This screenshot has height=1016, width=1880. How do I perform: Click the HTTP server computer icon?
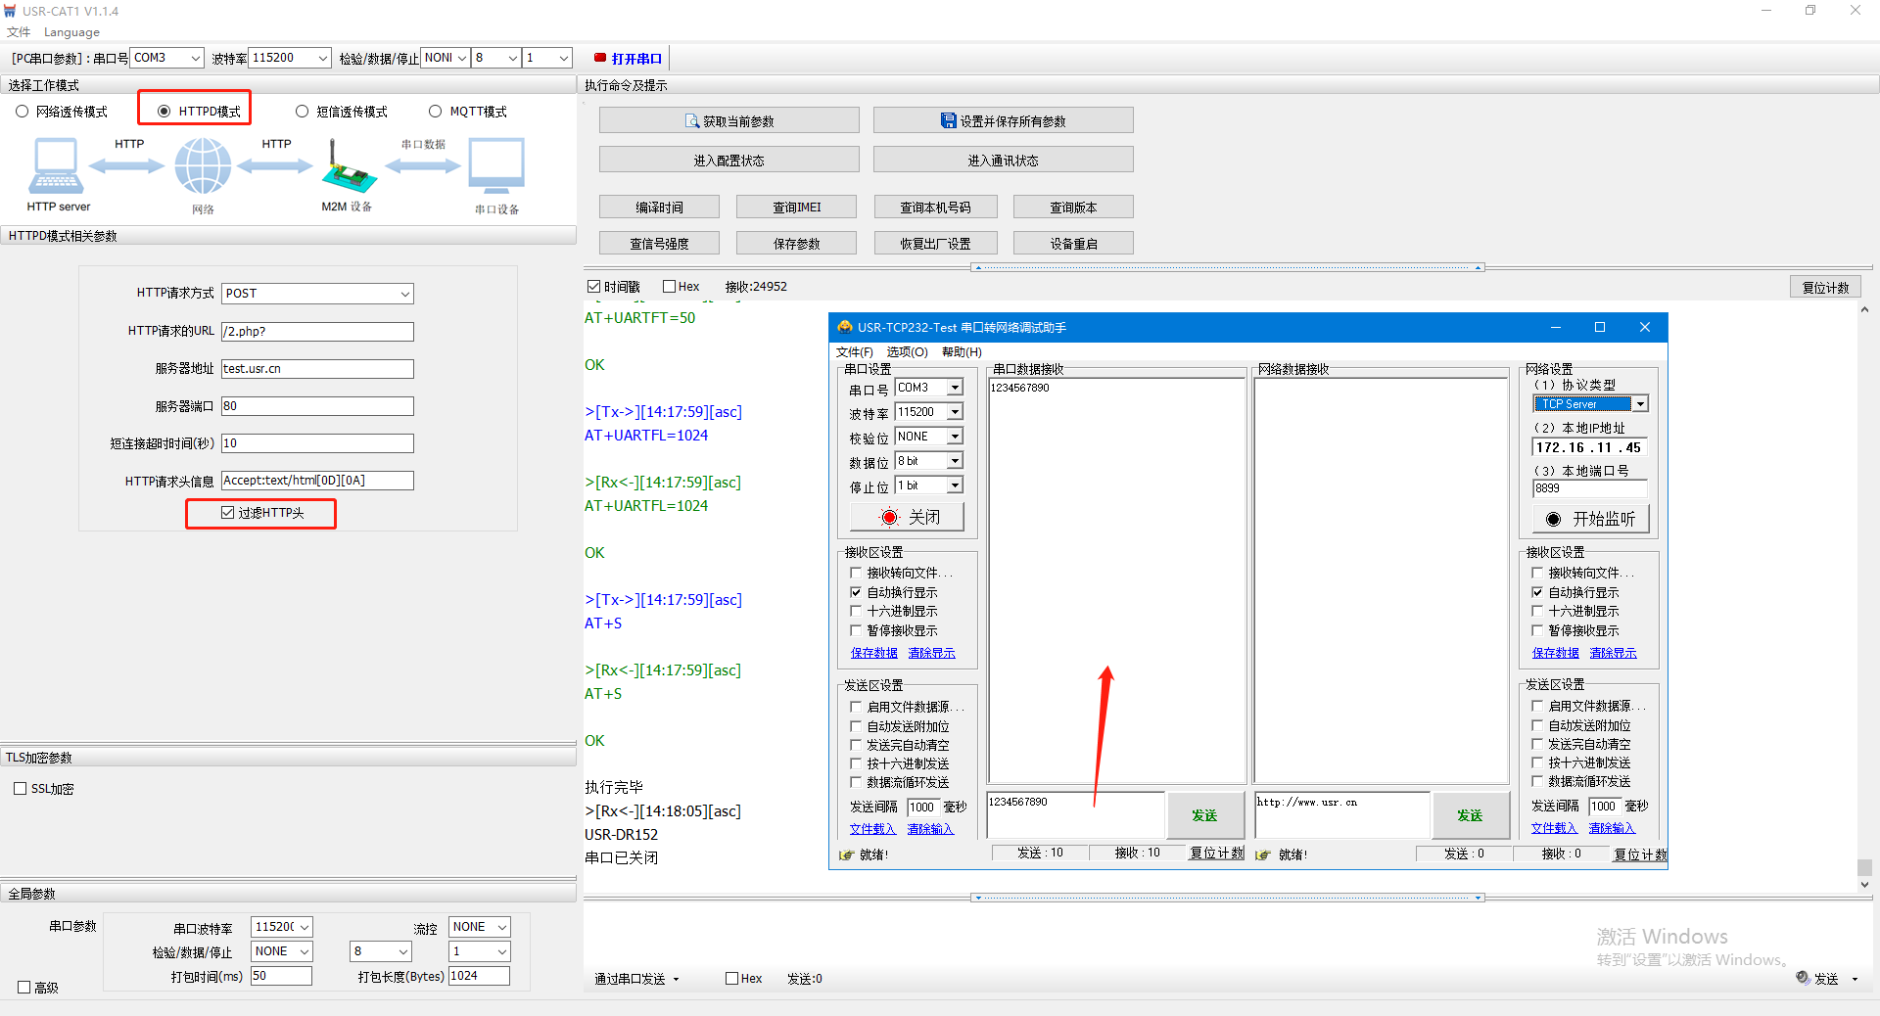coord(56,165)
